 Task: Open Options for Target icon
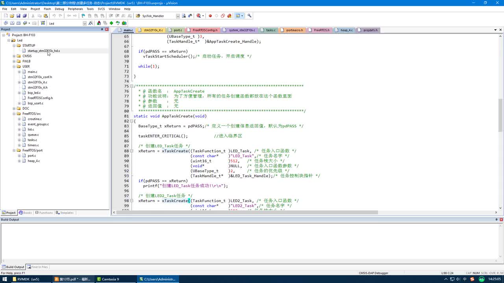pyautogui.click(x=91, y=23)
